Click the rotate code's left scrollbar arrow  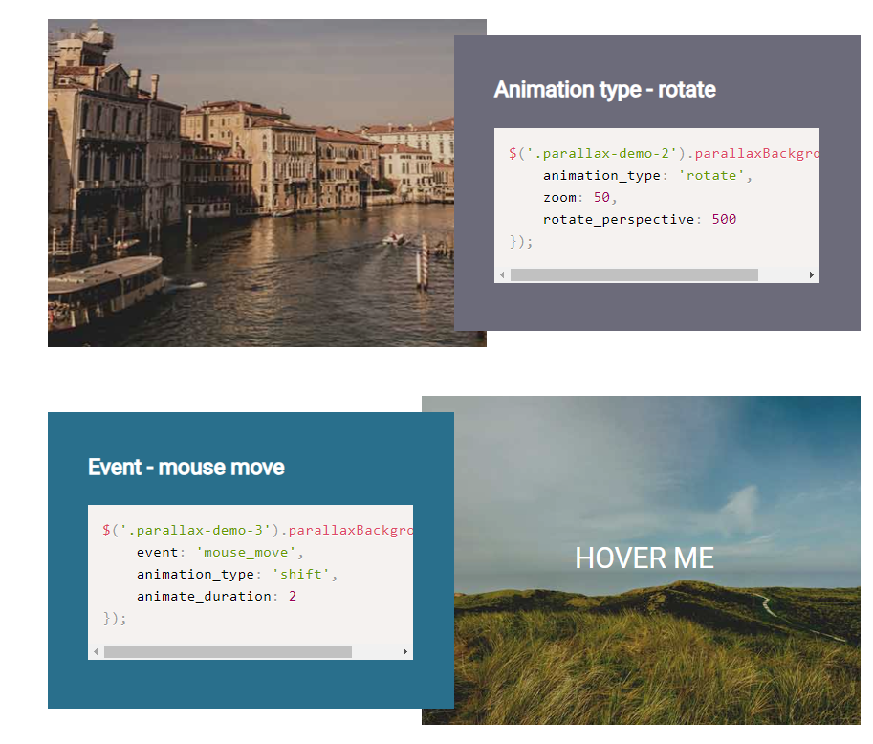(x=502, y=275)
